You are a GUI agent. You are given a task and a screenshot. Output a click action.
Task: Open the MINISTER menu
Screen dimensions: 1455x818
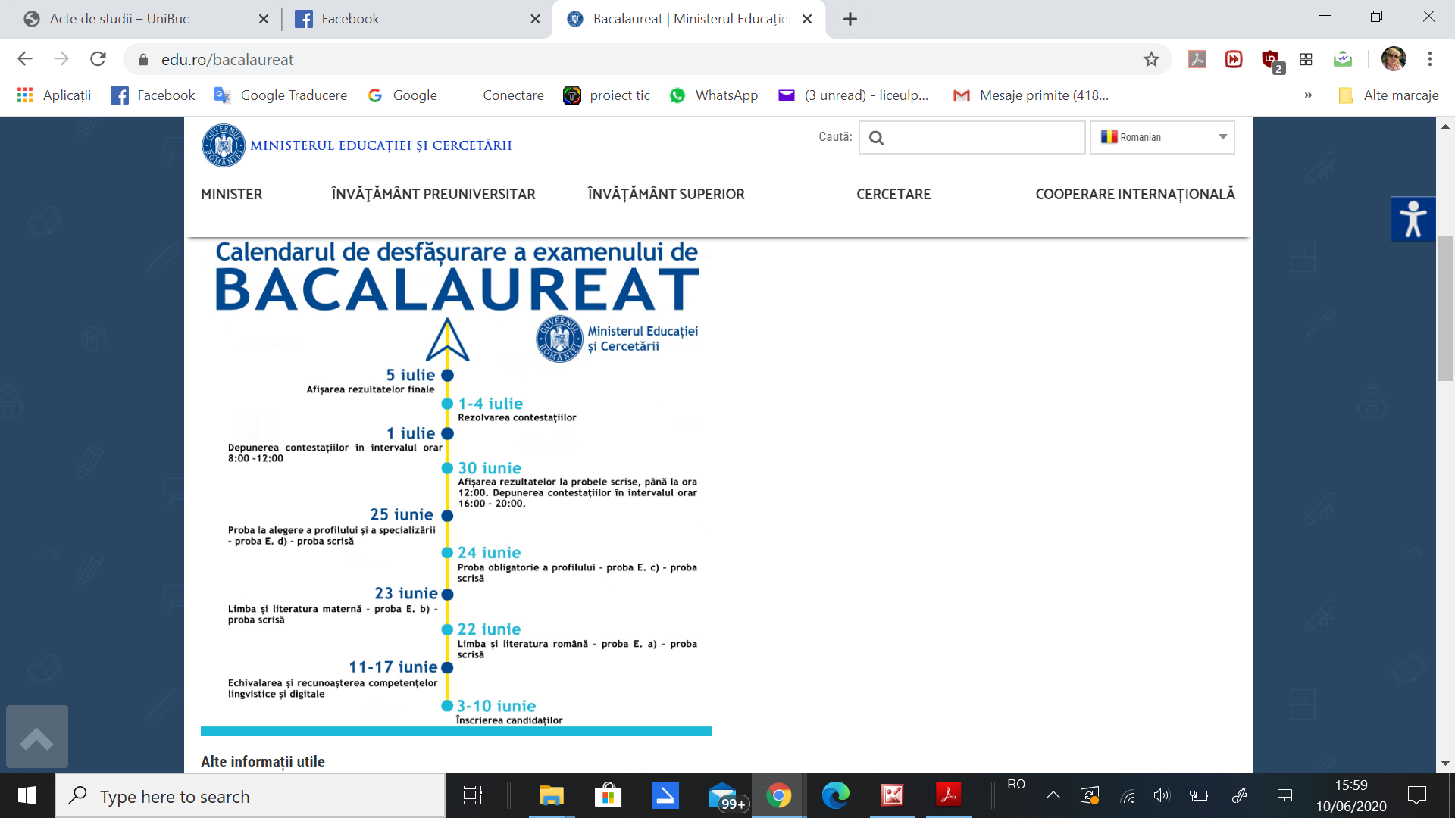[232, 194]
